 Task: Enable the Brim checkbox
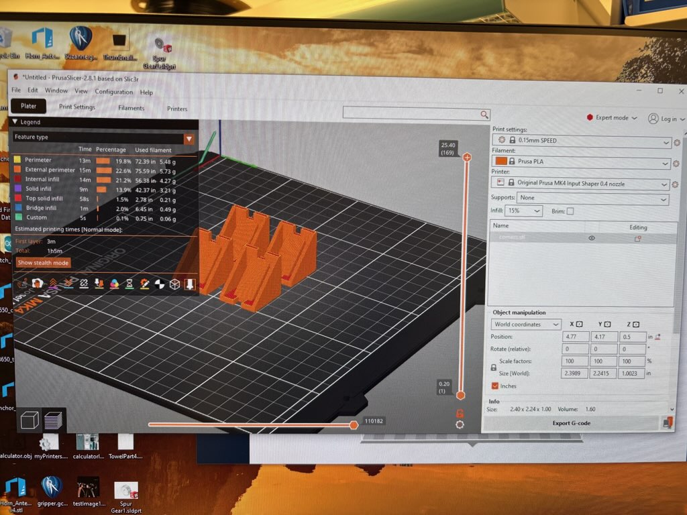(x=570, y=211)
